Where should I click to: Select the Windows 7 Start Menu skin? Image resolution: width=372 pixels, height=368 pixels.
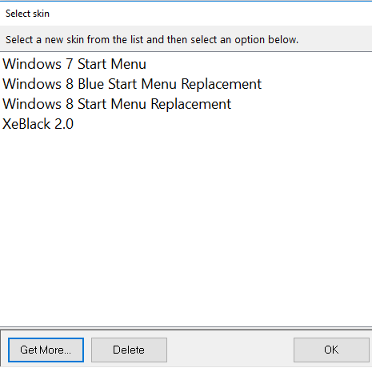(x=74, y=64)
